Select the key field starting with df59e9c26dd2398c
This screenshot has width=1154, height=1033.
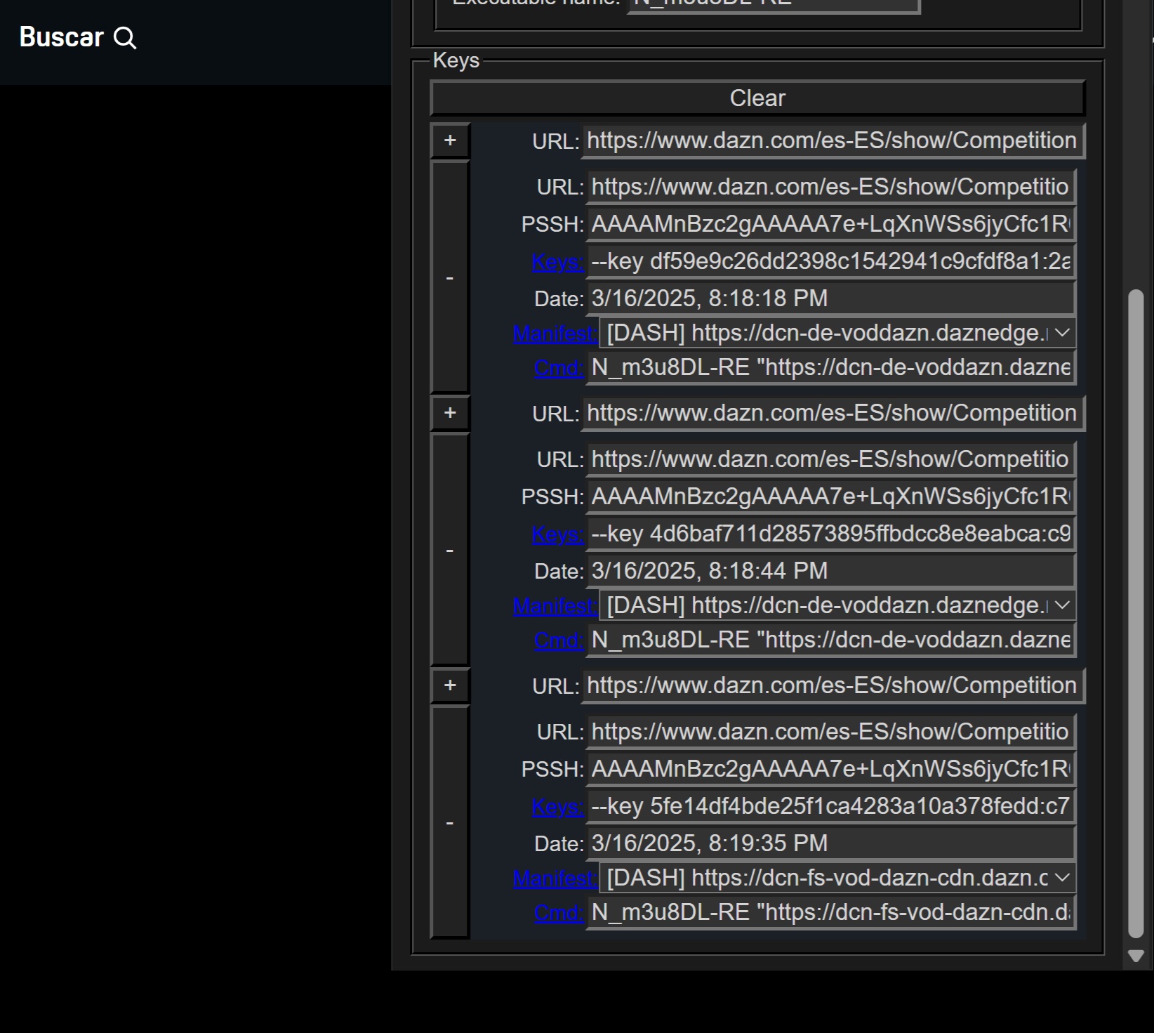[831, 261]
